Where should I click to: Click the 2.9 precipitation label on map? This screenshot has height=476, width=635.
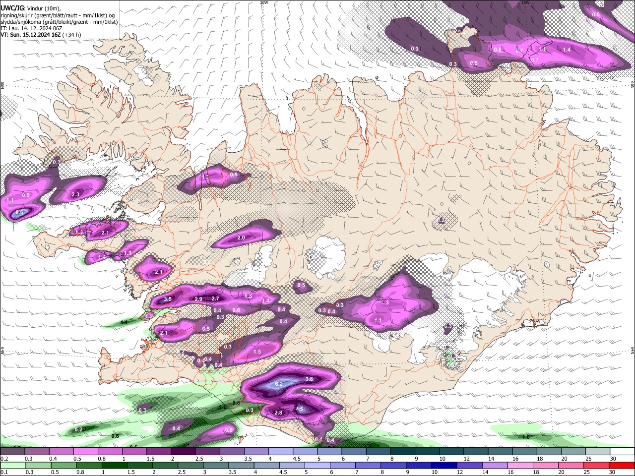point(198,299)
